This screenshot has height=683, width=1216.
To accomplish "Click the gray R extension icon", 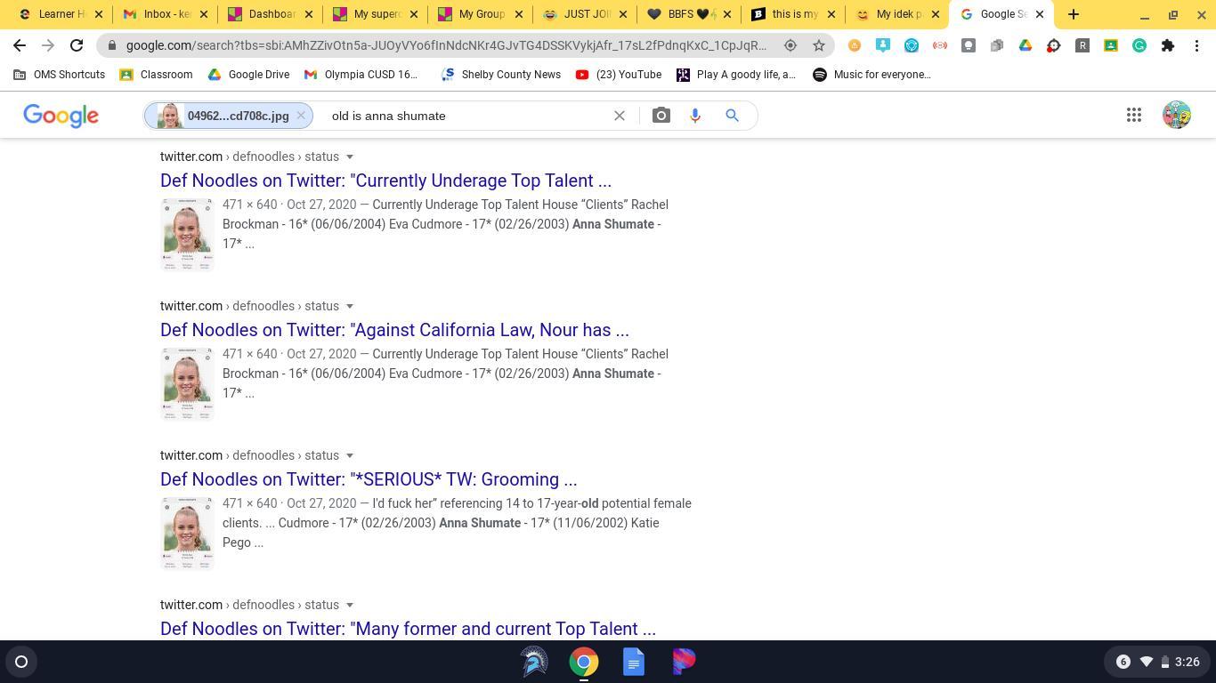I will pos(1082,45).
